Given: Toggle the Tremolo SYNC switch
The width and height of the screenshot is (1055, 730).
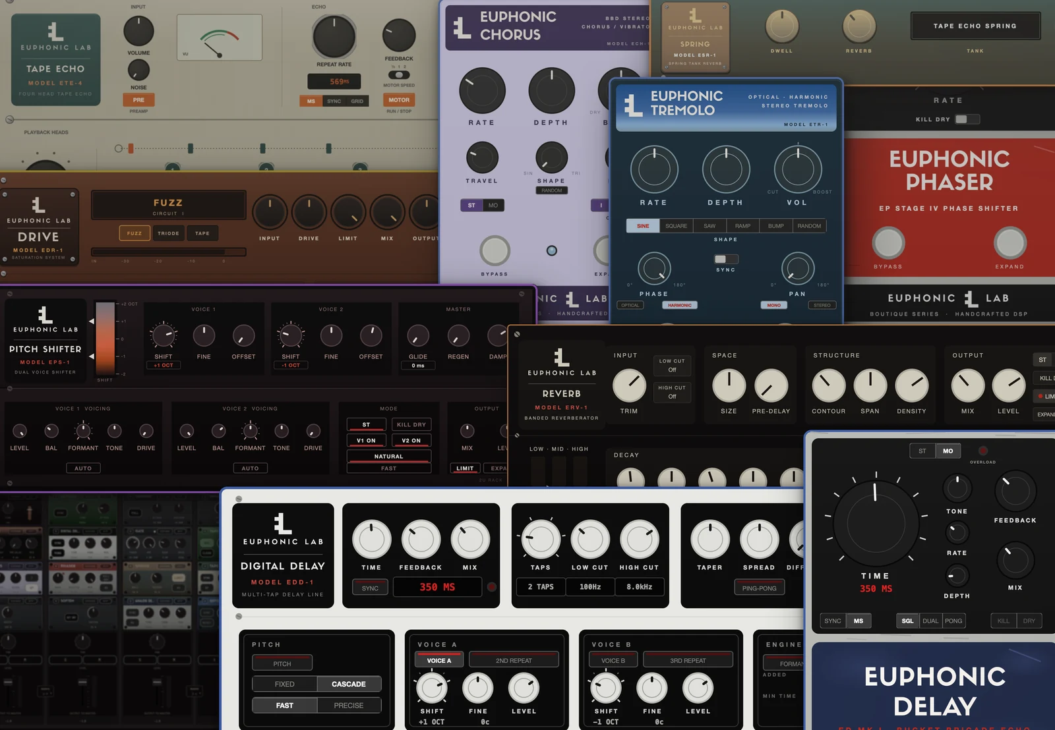Looking at the screenshot, I should coord(726,260).
